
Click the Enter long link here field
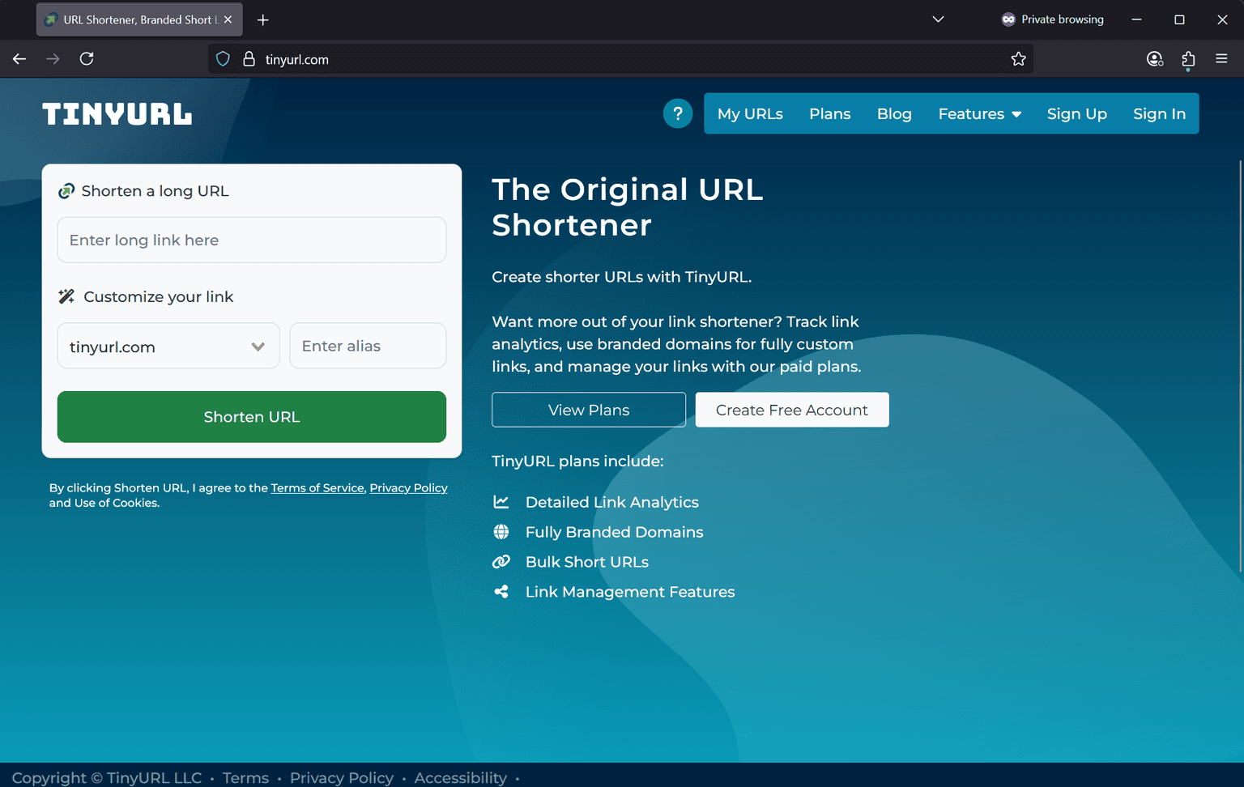(x=251, y=240)
